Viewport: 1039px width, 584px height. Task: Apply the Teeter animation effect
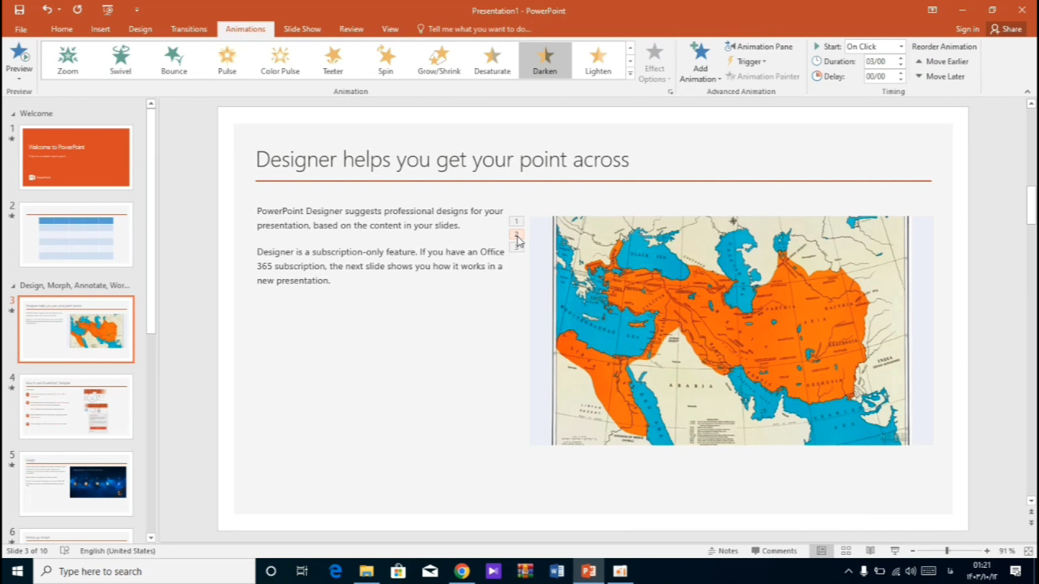tap(333, 61)
